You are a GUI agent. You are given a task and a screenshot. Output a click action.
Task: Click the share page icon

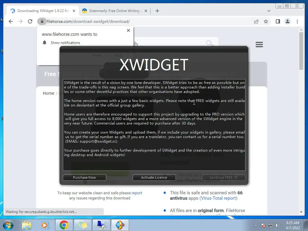256,21
